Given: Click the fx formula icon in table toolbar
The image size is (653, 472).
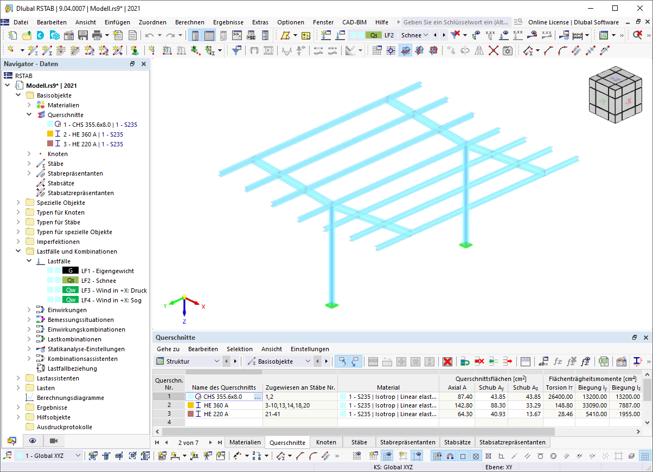Looking at the screenshot, I should coord(558,361).
